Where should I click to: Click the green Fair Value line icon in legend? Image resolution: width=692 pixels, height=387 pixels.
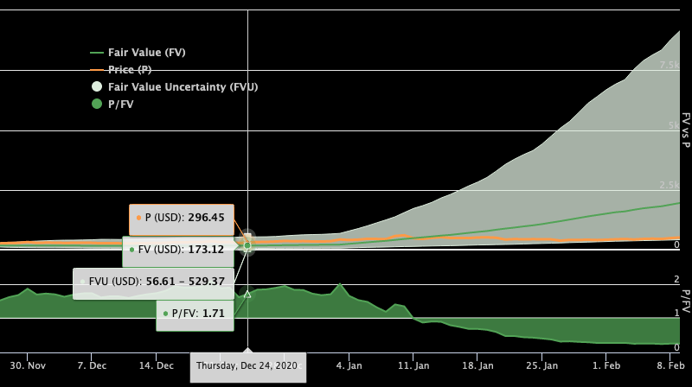click(x=97, y=53)
